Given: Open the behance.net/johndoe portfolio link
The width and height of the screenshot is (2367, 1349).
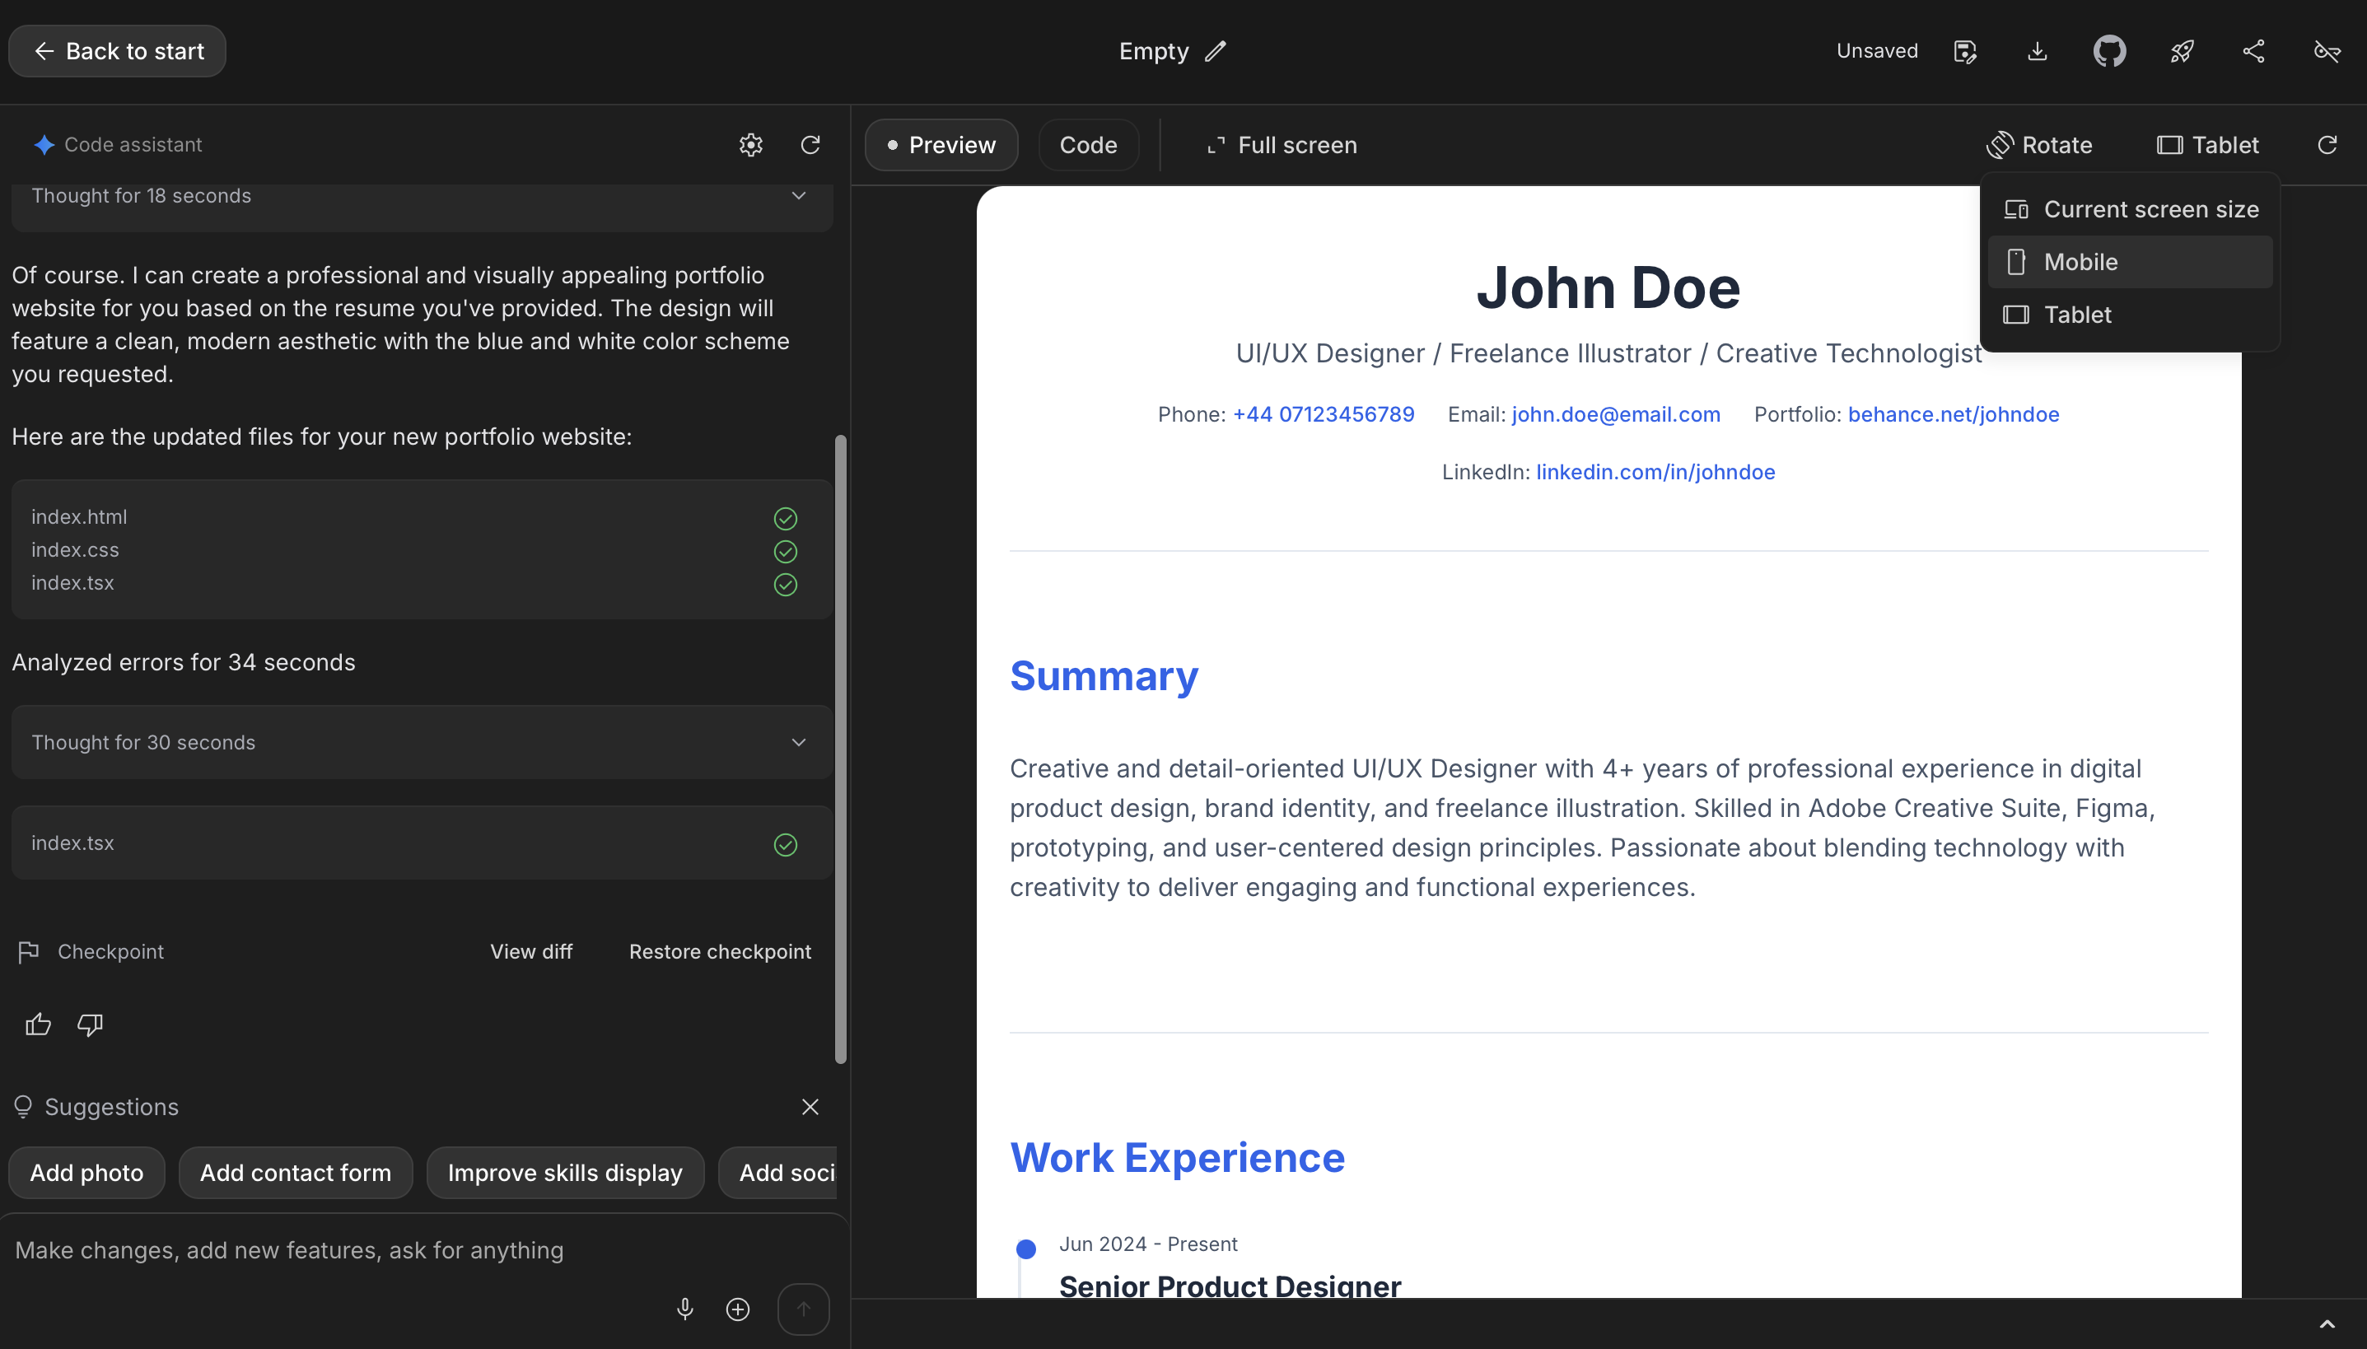Looking at the screenshot, I should pos(1953,414).
